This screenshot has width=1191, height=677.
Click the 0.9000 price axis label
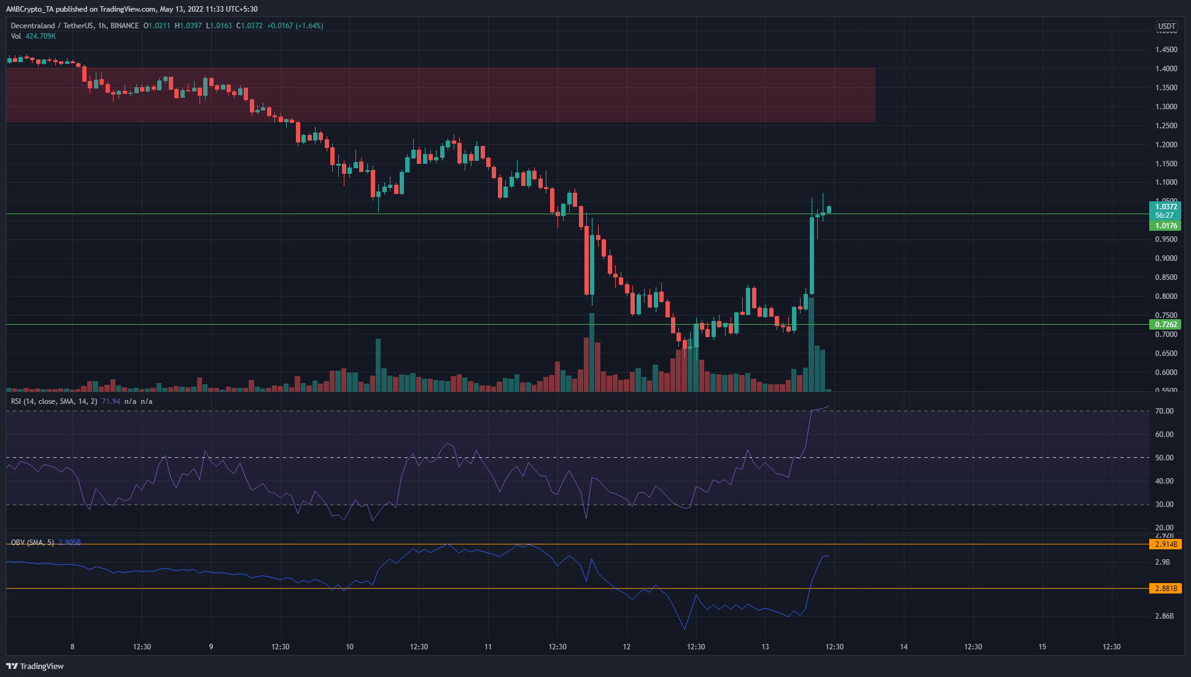(x=1166, y=258)
